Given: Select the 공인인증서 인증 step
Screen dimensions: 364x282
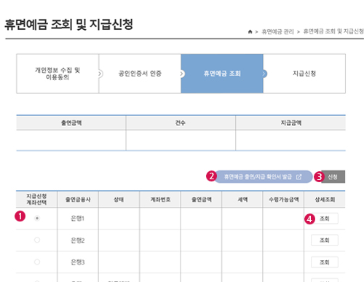Looking at the screenshot, I should tap(140, 74).
